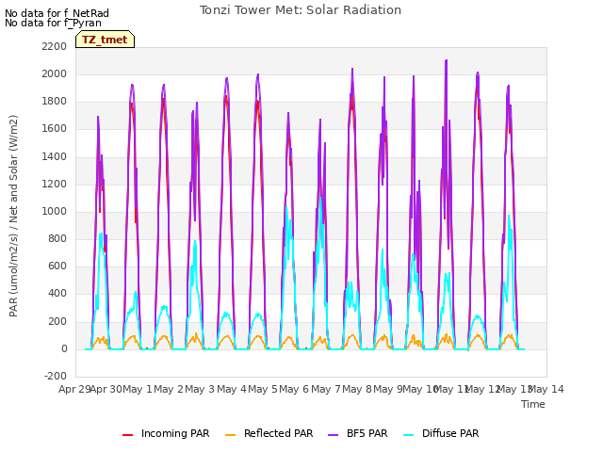This screenshot has height=452, width=603.
Task: Click the May 6 x-axis date label
Action: coord(294,389)
